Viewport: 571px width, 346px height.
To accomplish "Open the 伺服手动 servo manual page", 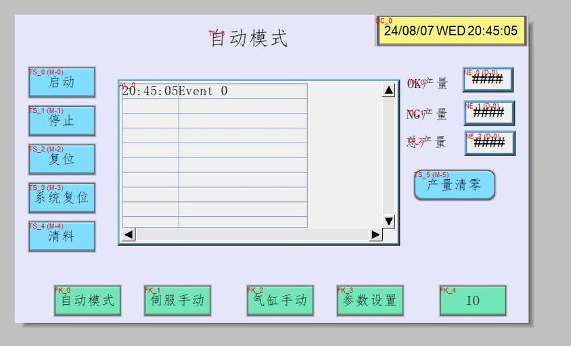I will tap(177, 301).
